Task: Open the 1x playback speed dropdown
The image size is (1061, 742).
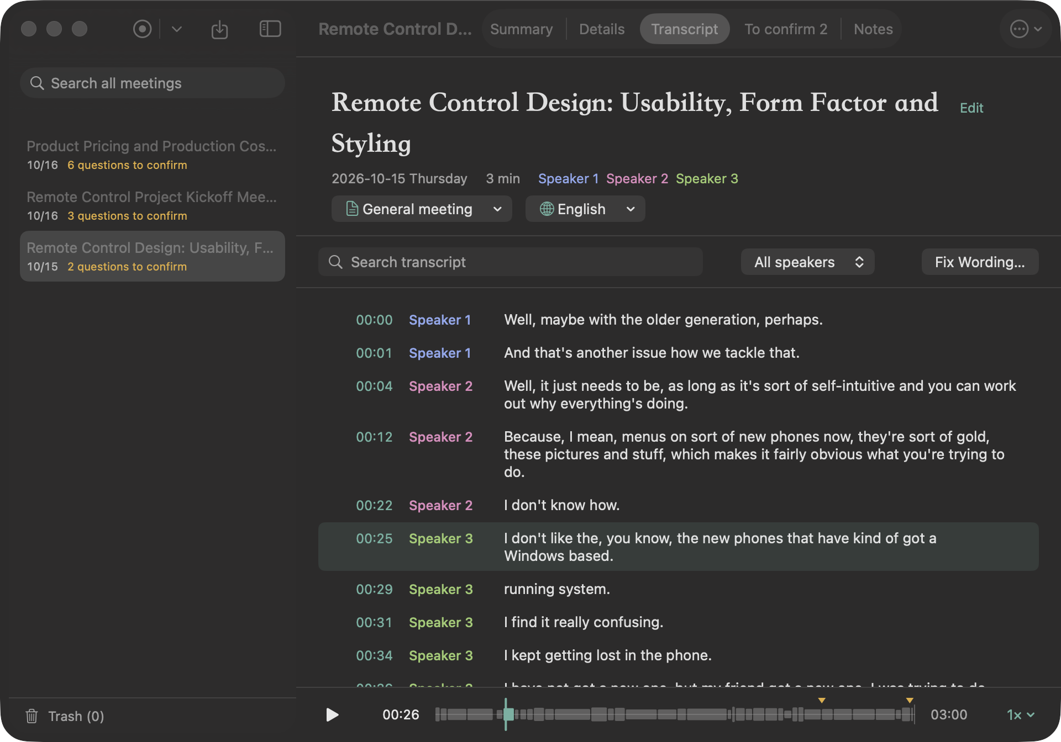Action: click(1020, 715)
